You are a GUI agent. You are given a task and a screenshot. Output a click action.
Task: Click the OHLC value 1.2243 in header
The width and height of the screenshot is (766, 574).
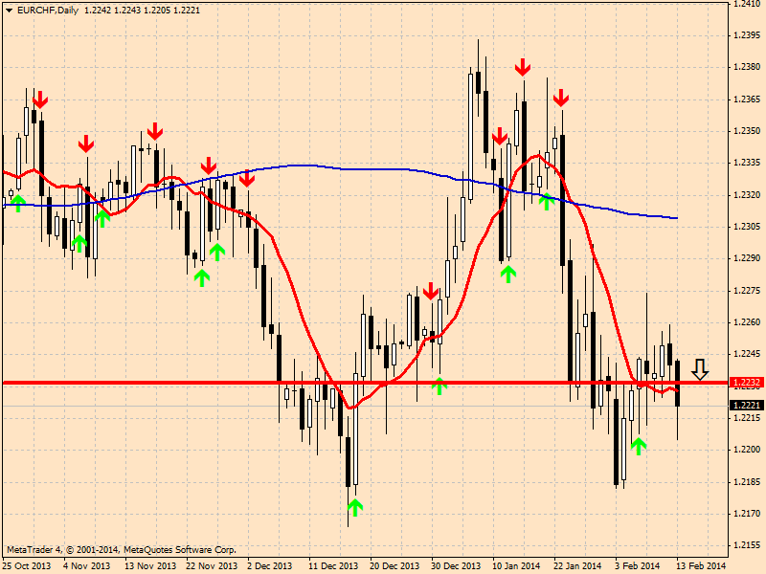[x=126, y=11]
